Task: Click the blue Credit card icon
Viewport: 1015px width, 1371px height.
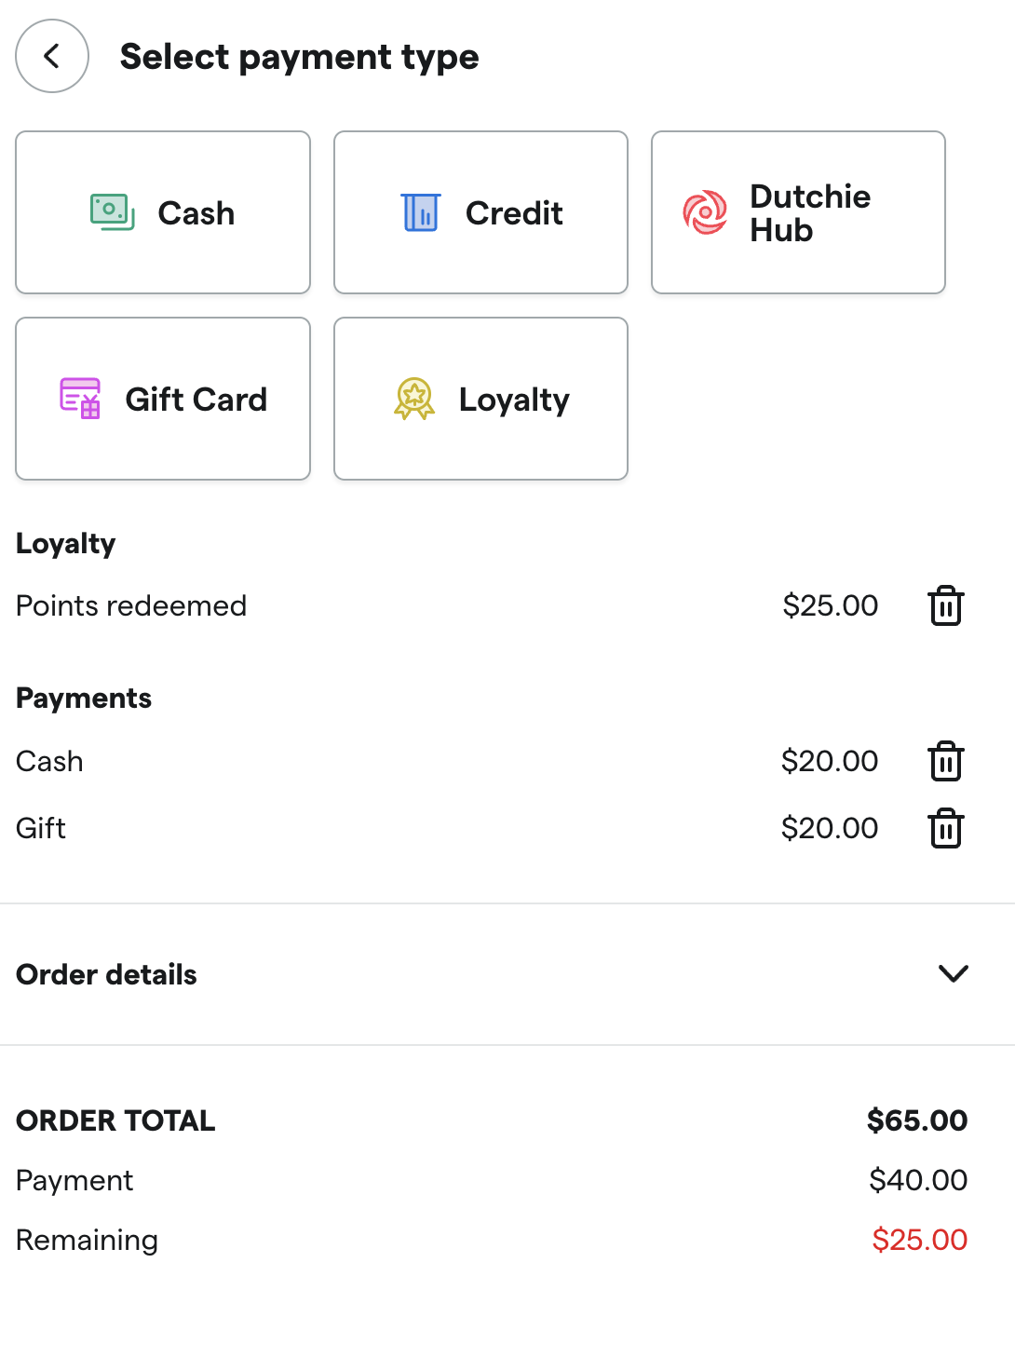Action: pos(421,212)
